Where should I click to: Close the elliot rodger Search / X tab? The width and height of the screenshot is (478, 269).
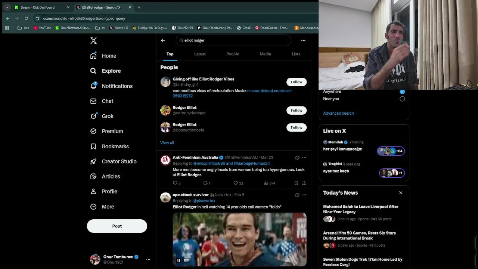[130, 7]
